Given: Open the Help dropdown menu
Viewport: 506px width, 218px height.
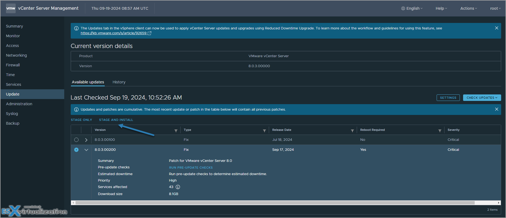Looking at the screenshot, I should click(x=441, y=8).
